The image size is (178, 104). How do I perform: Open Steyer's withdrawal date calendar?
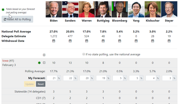(169, 41)
